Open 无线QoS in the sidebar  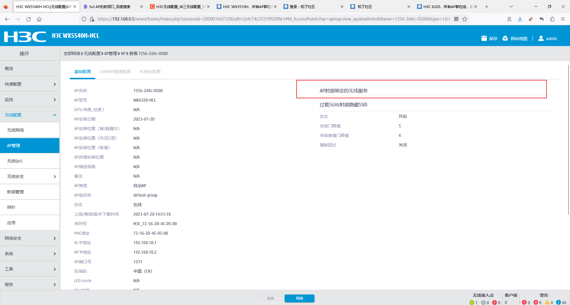[30, 161]
